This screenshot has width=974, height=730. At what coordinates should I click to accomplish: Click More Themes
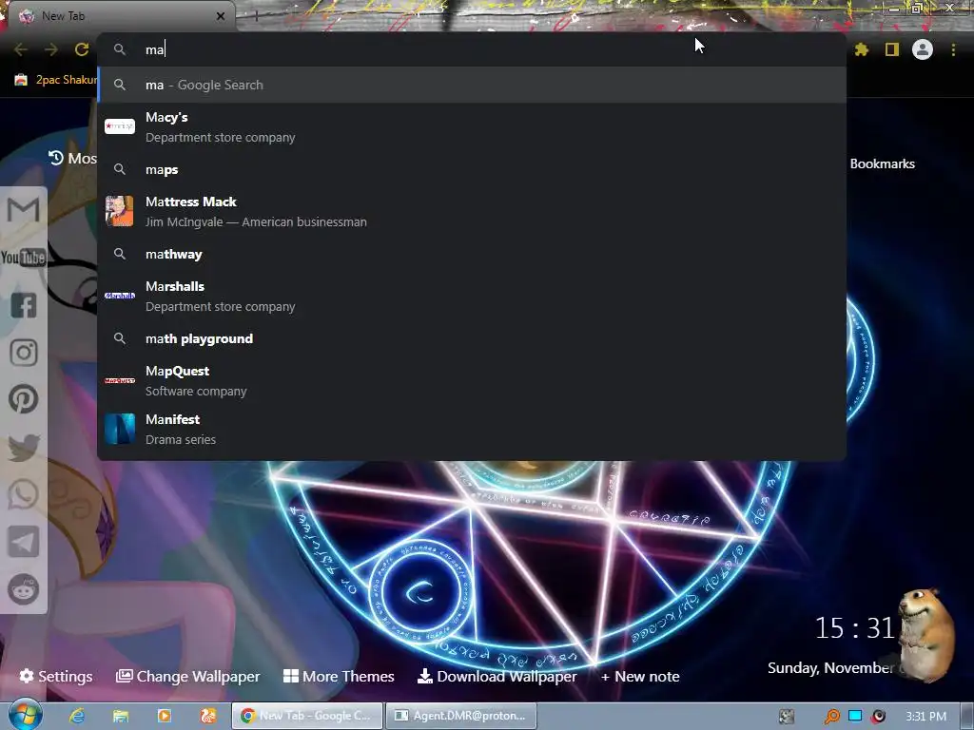tap(339, 676)
